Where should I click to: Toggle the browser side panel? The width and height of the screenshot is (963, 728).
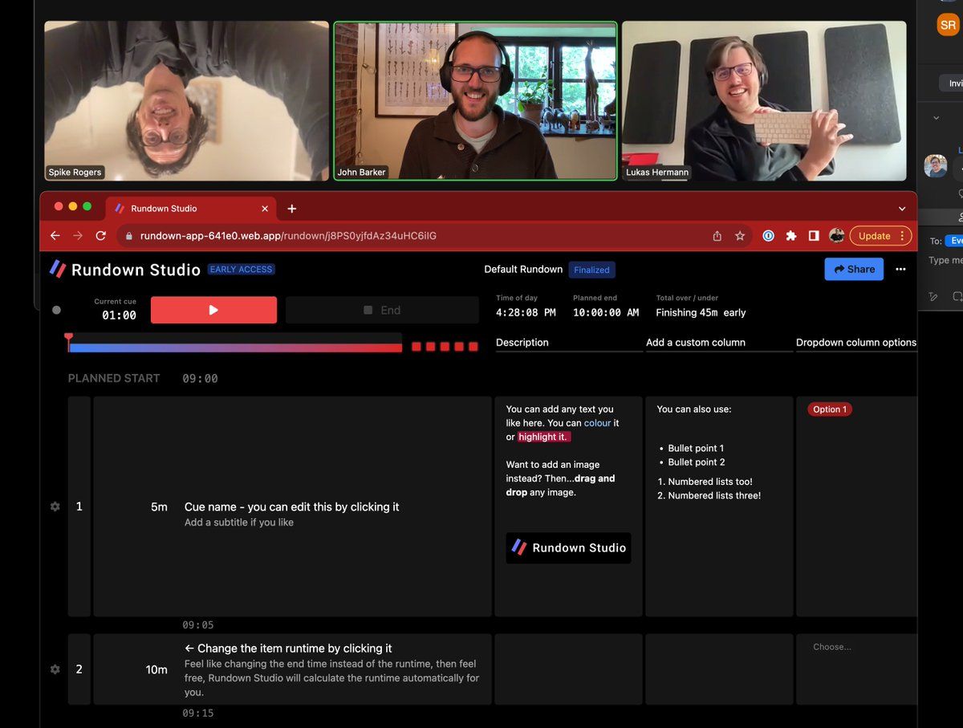click(x=814, y=236)
